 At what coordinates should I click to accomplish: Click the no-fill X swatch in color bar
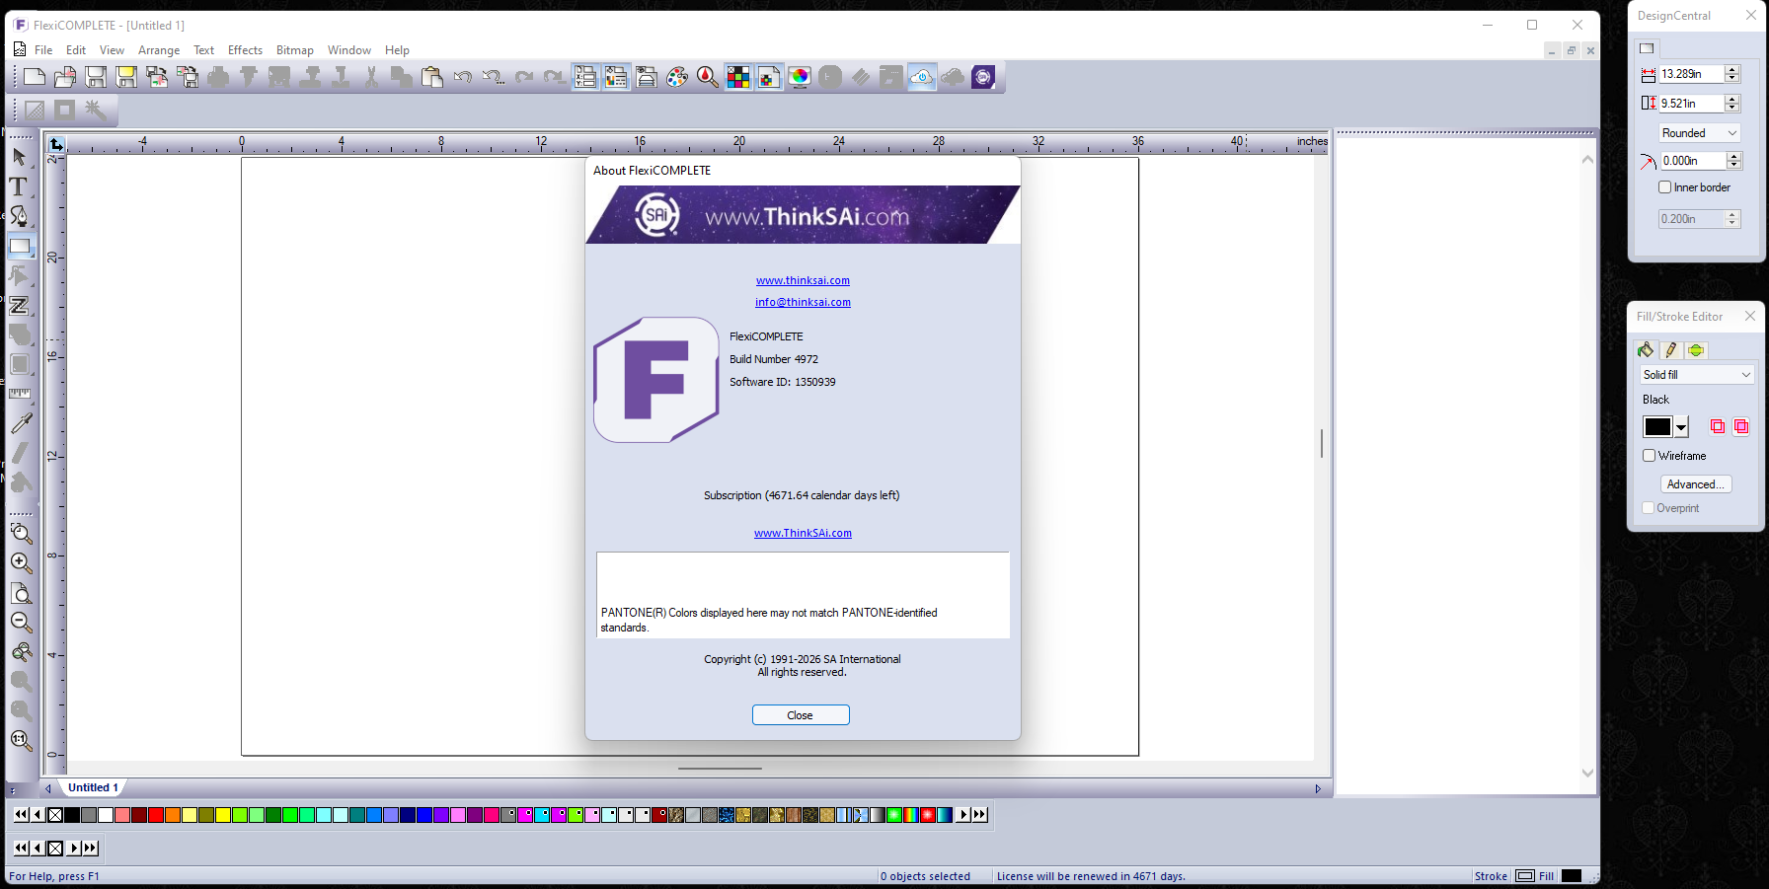click(x=55, y=815)
